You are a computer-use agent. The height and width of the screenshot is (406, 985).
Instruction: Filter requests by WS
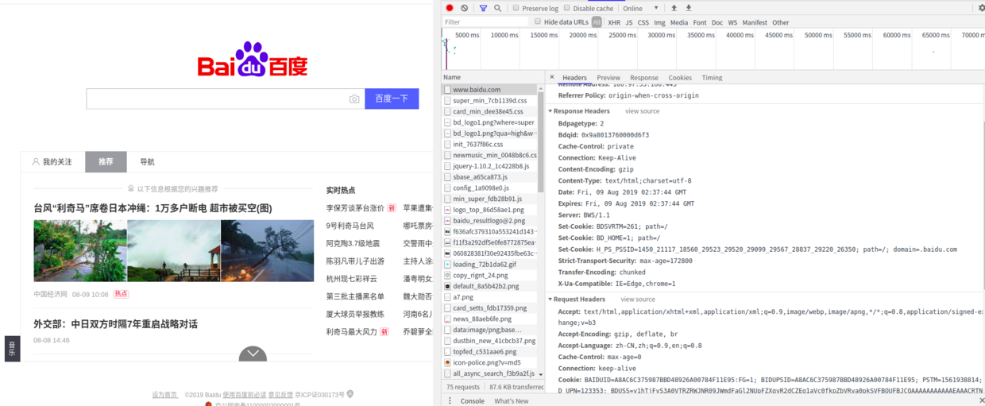coord(732,22)
